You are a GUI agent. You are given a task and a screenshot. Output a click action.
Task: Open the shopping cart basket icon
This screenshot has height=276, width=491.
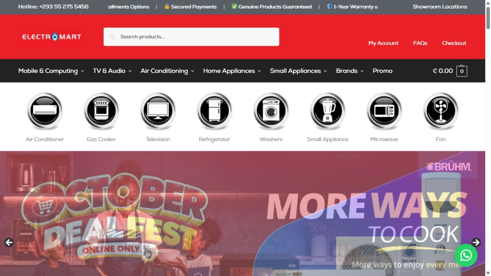(x=462, y=71)
